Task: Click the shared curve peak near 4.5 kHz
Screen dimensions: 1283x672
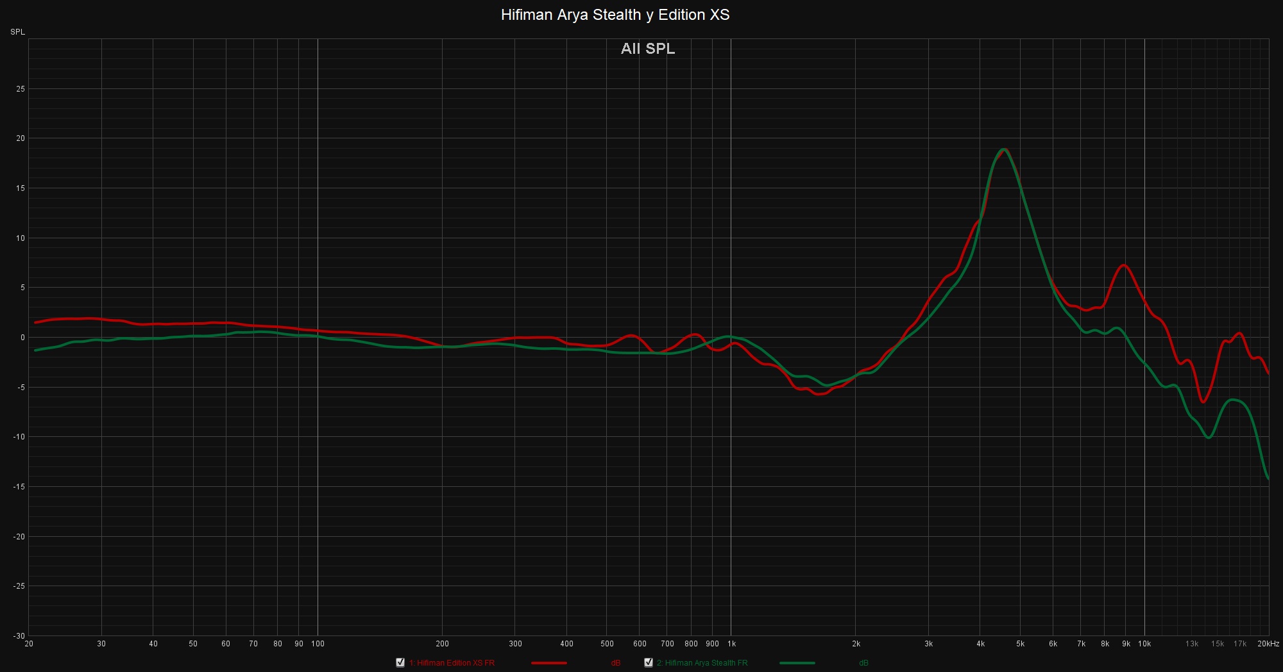Action: [x=1004, y=150]
